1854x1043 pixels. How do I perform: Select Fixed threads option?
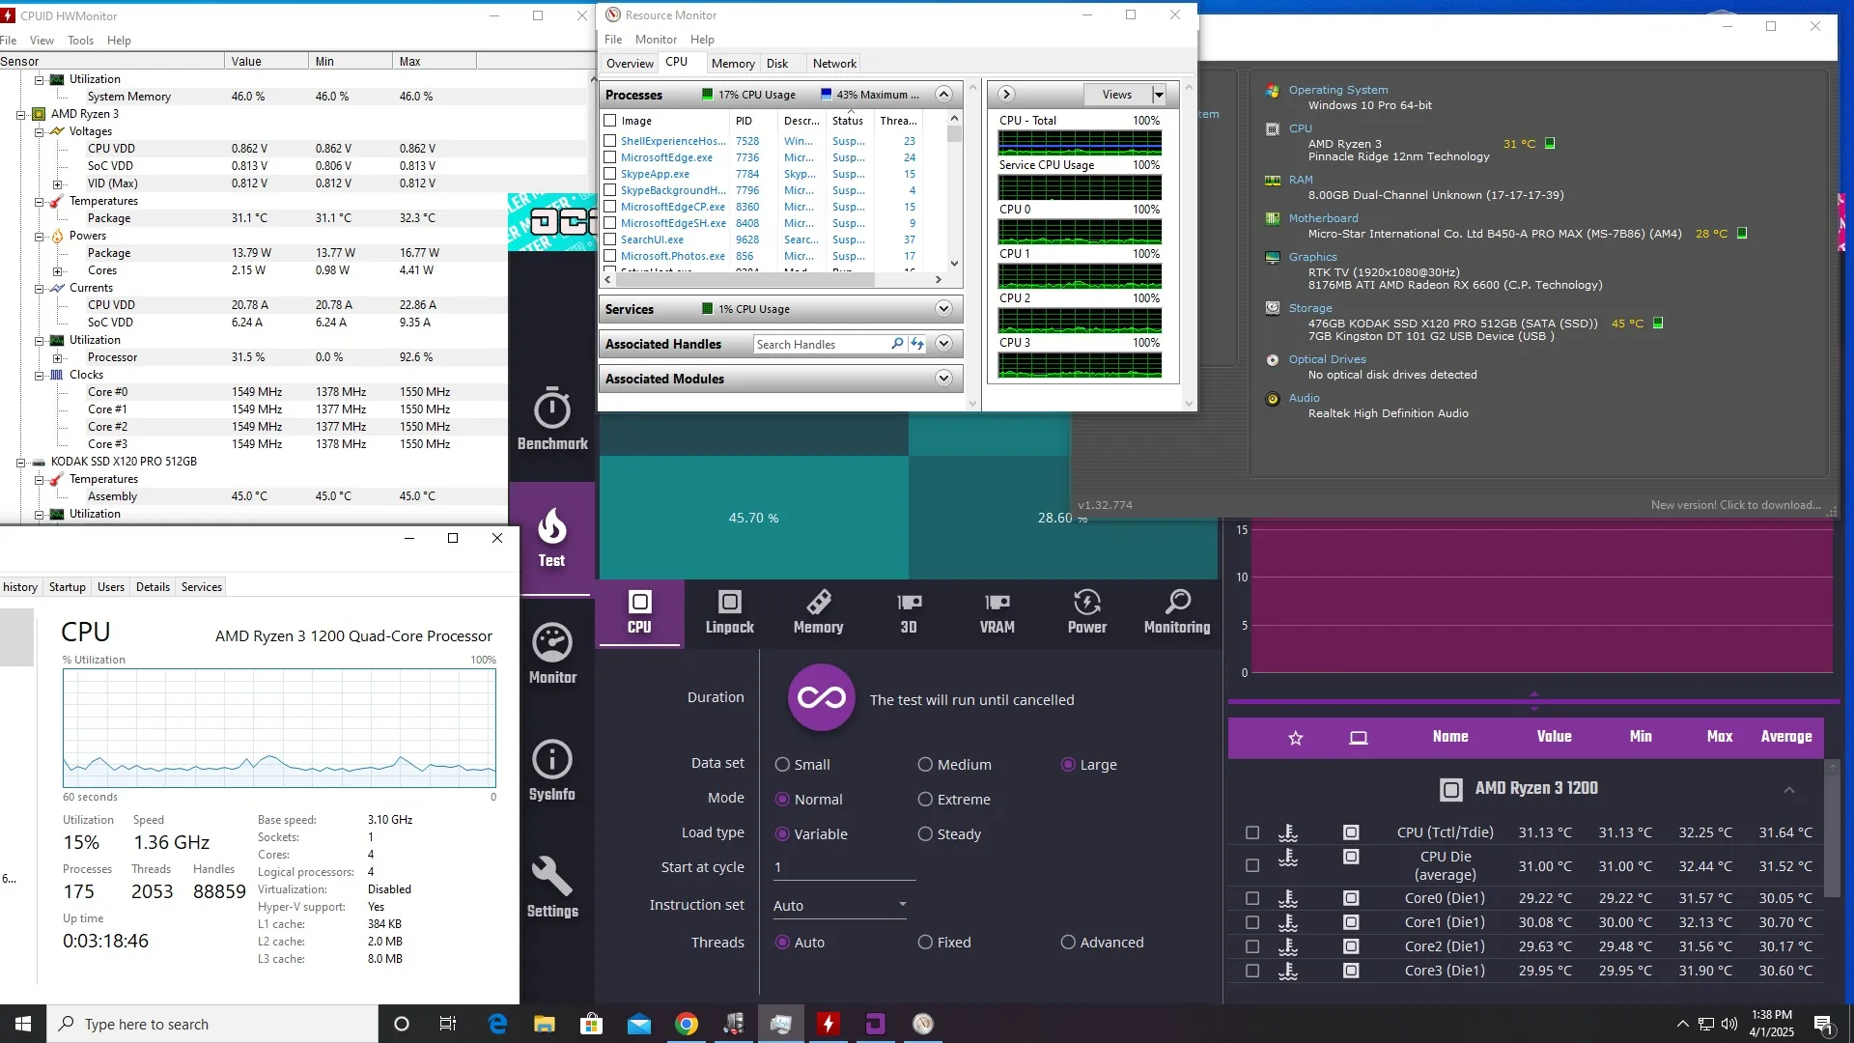point(944,942)
